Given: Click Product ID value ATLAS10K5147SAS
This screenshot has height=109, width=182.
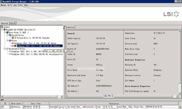Looking at the screenshot, I should tap(103, 49).
